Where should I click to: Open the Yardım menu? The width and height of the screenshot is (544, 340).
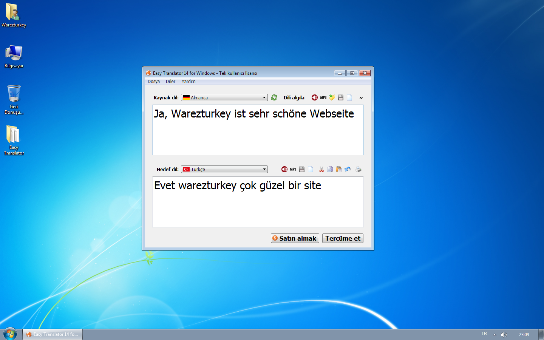point(189,82)
